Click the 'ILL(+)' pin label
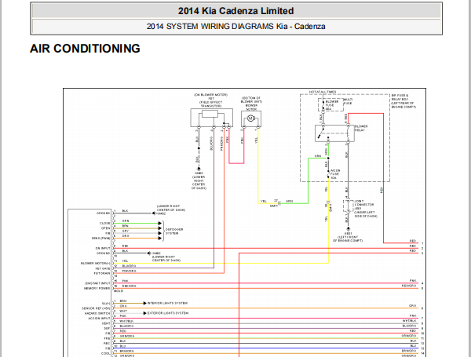This screenshot has height=357, width=471. (x=106, y=304)
